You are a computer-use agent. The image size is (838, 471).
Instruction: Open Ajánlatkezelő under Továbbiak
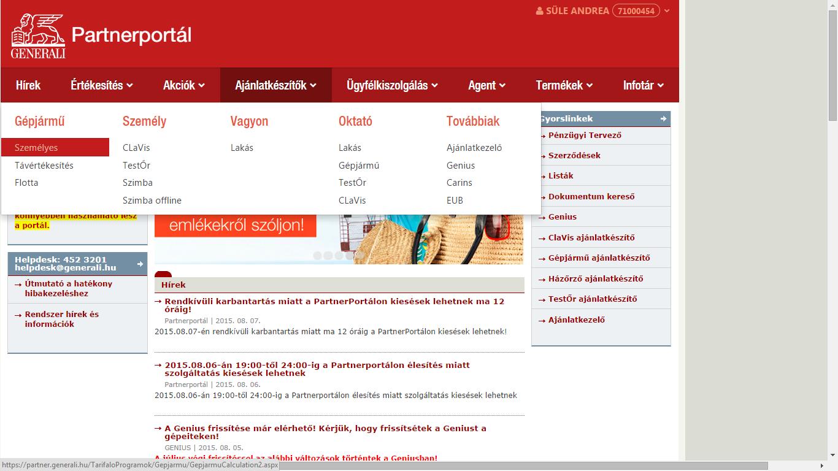[474, 148]
